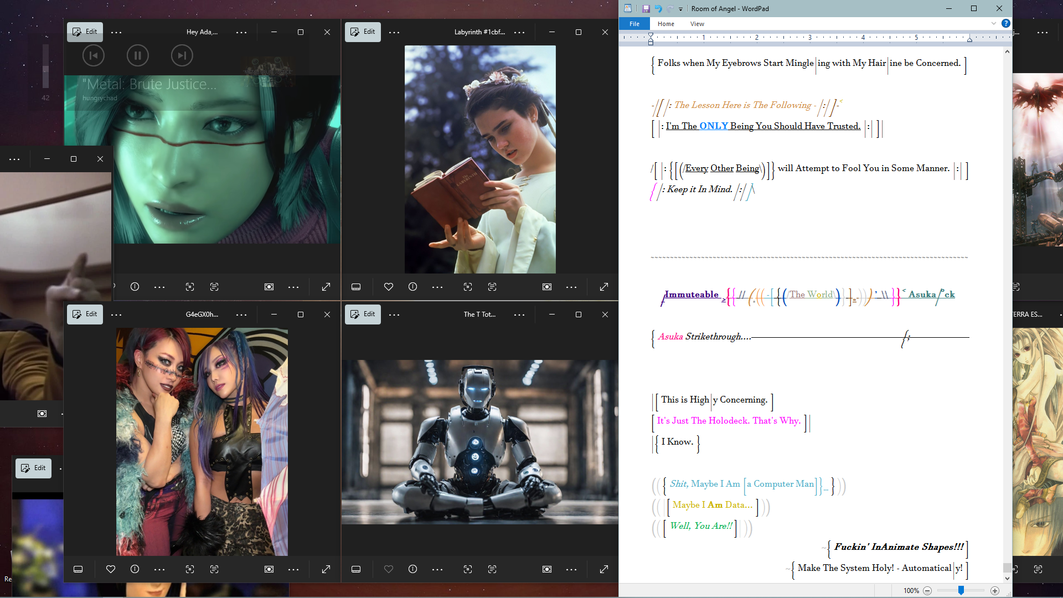Open Customize Quick Access Toolbar dropdown
1063x598 pixels.
coord(680,9)
